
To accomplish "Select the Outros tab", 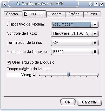I will [x=92, y=14].
